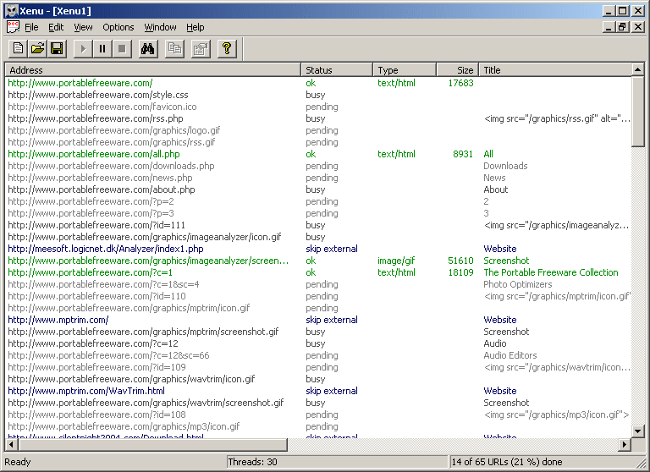Click the horizontal scrollbar left arrow
This screenshot has width=650, height=472.
(11, 445)
